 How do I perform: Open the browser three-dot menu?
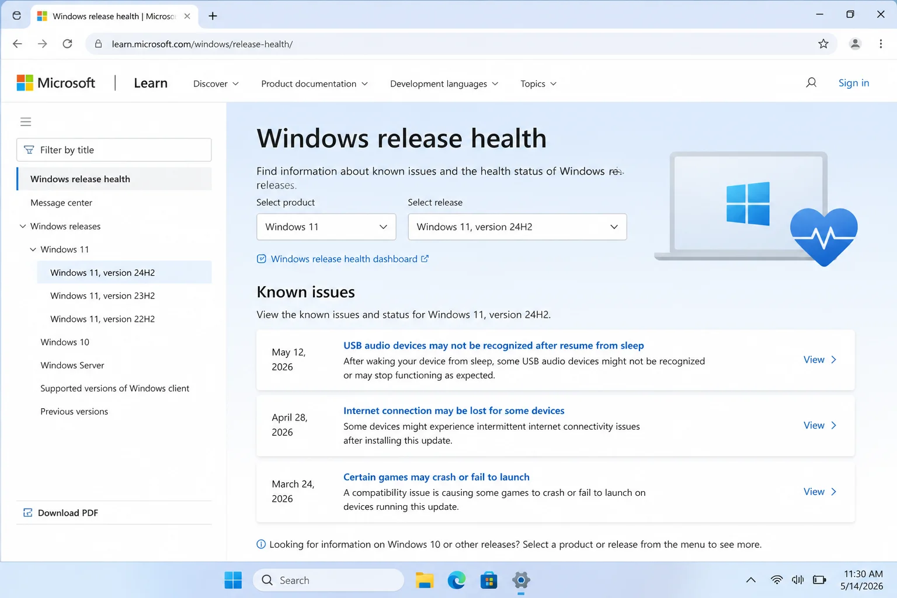pos(881,44)
